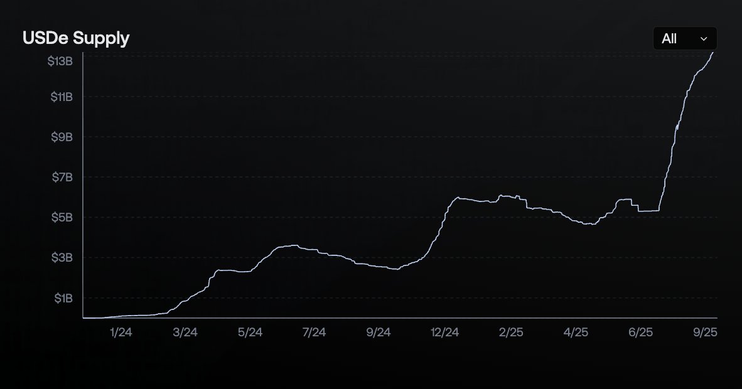This screenshot has width=742, height=389.
Task: Open the "All" time range dropdown
Action: [x=685, y=38]
